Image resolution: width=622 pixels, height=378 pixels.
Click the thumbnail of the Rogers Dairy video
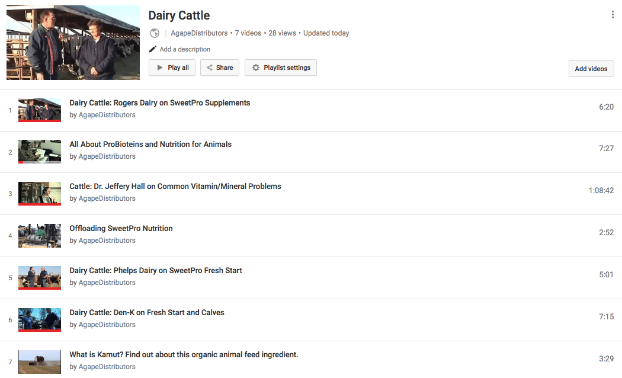[40, 110]
